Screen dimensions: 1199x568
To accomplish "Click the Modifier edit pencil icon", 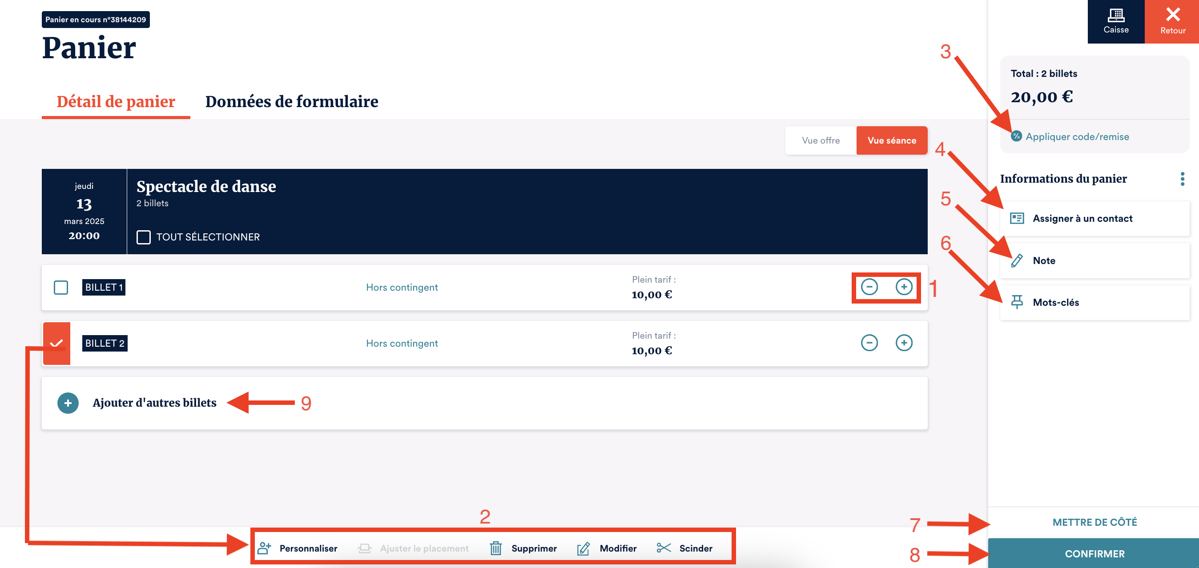I will coord(583,548).
